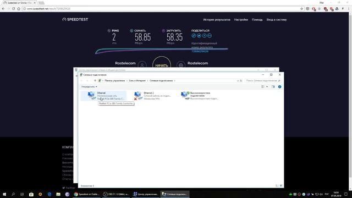The height and width of the screenshot is (198, 352).
Task: Click the left Rostelecom provider label
Action: (125, 63)
